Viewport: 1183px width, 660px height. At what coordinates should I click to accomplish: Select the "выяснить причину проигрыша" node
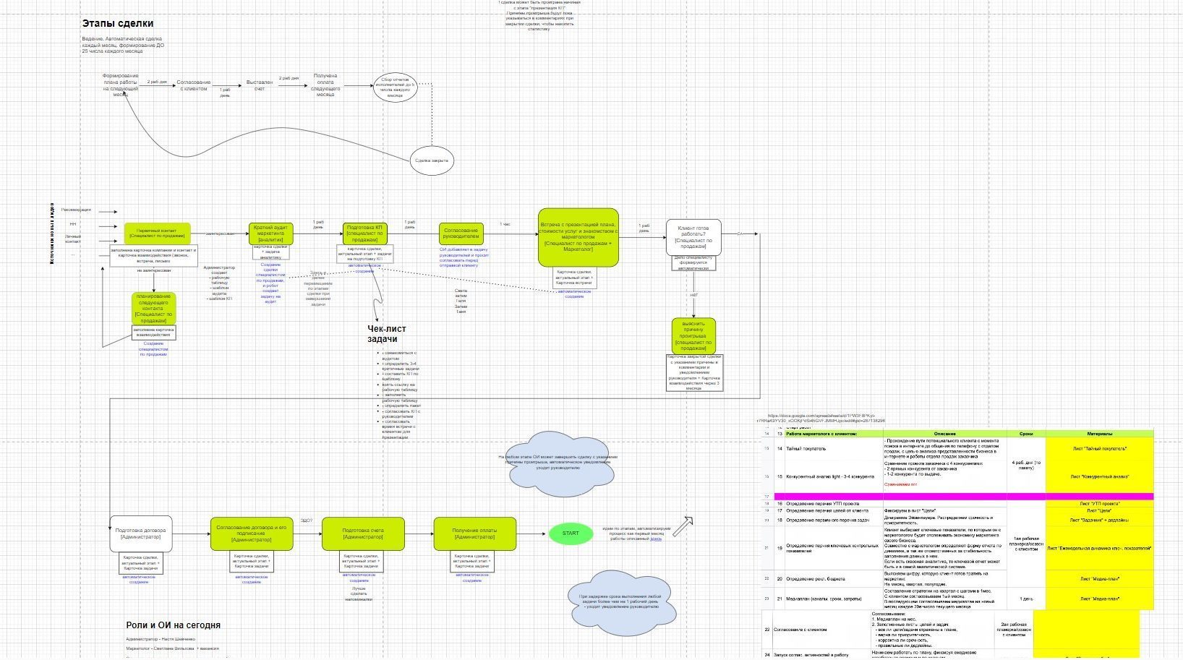tap(693, 336)
